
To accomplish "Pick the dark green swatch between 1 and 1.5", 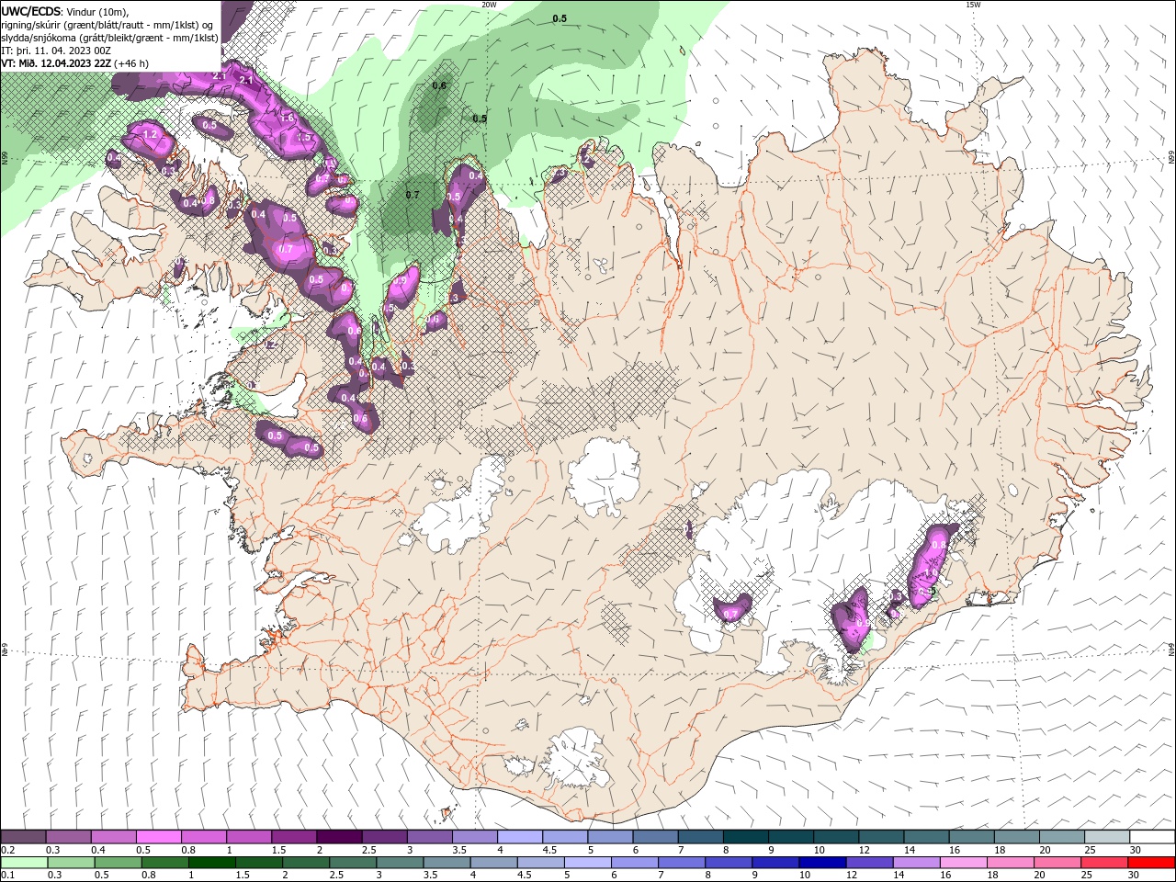I will (211, 863).
